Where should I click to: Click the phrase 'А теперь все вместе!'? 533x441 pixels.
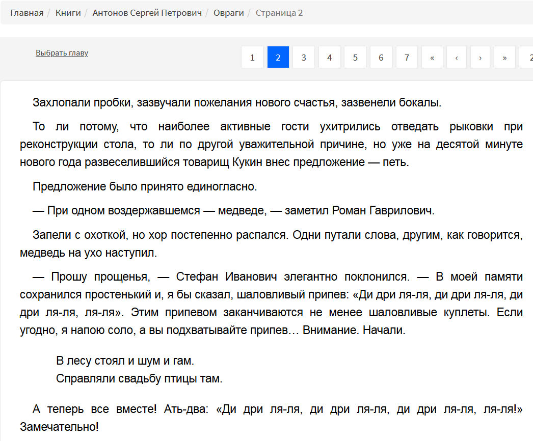tap(94, 409)
